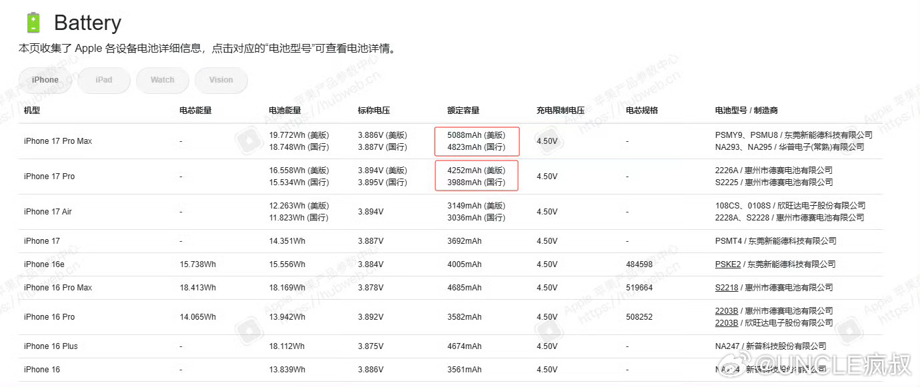Viewport: 920px width, 387px height.
Task: Click the 3561mAh capacity value
Action: [465, 370]
